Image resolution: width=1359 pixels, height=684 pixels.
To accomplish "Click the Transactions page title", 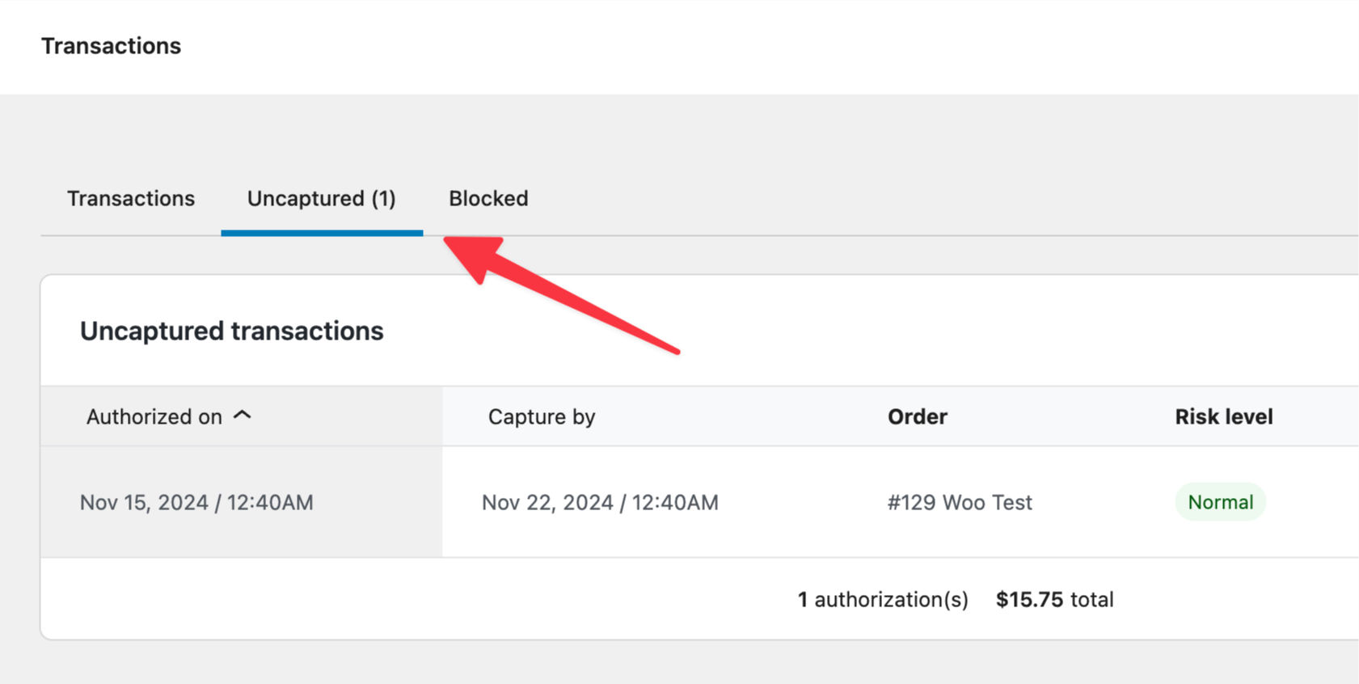I will coord(111,46).
